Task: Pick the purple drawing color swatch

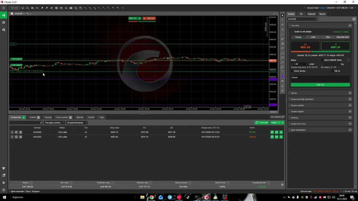Action: (282, 76)
